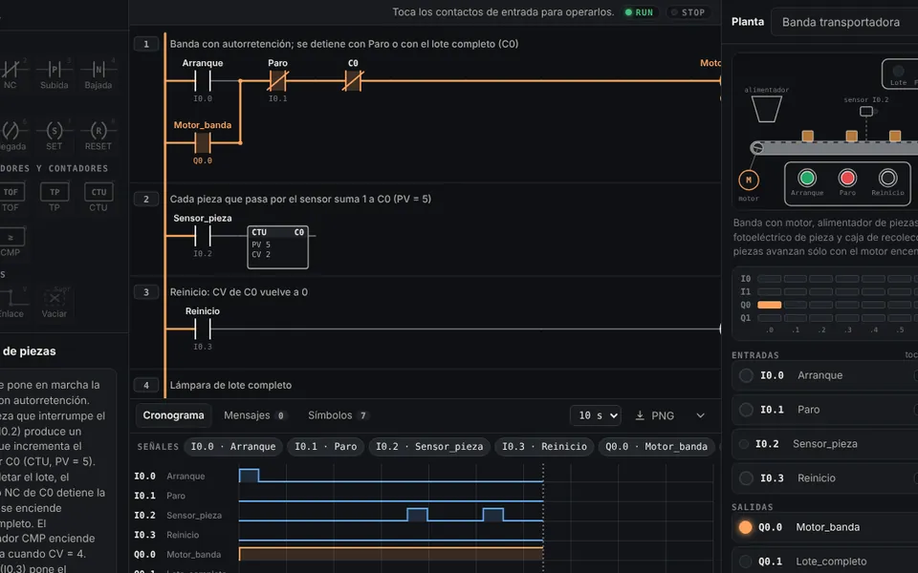Click the motor M icon in the plant
918x573 pixels.
(748, 180)
